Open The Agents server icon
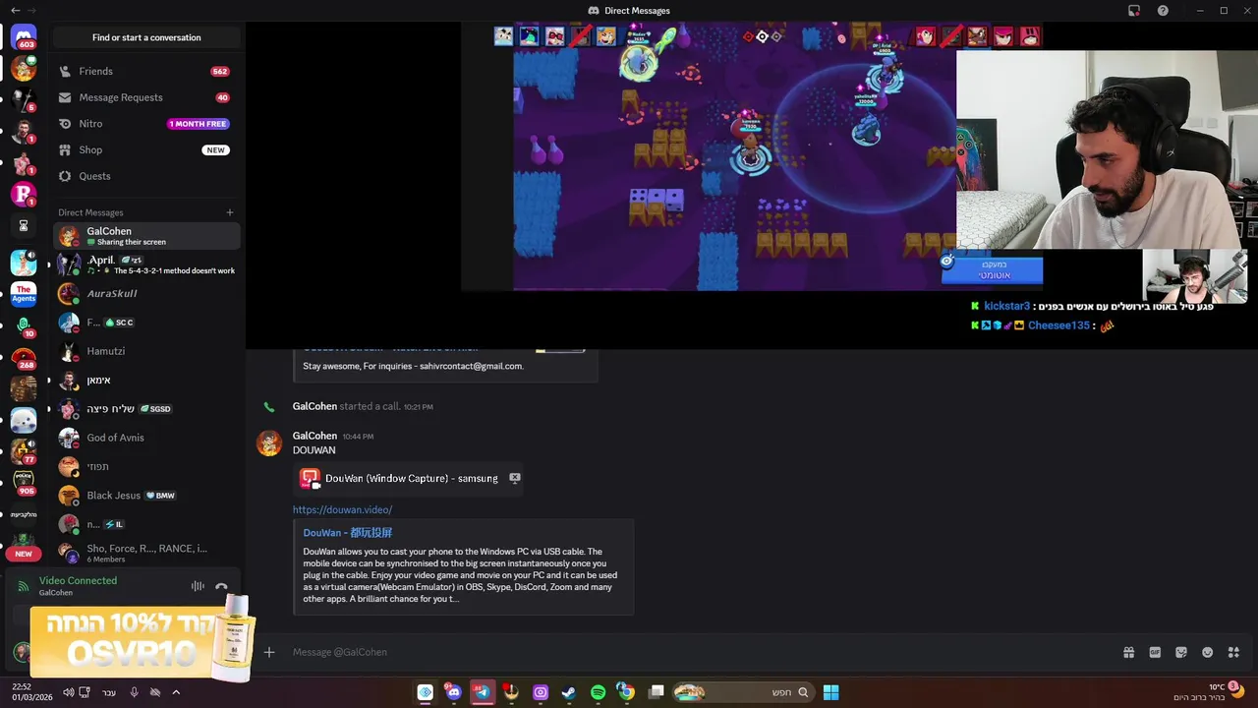Screen dimensions: 1258x708 point(24,293)
